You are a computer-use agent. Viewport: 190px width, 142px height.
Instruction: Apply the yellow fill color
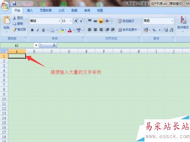(62, 30)
